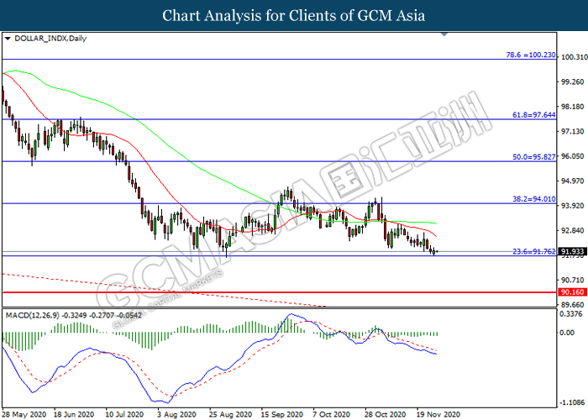Viewport: 588px width, 420px height.
Task: Click the 3 Aug 2020 date label
Action: pos(177,414)
